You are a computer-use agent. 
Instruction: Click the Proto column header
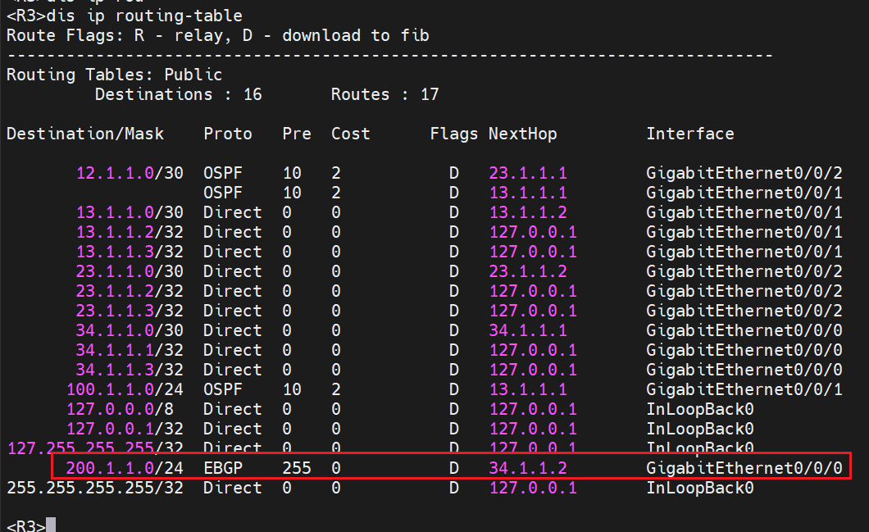[228, 134]
